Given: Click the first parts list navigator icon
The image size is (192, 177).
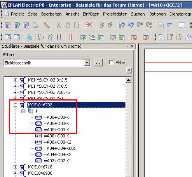Looking at the screenshot, I should (8, 37).
